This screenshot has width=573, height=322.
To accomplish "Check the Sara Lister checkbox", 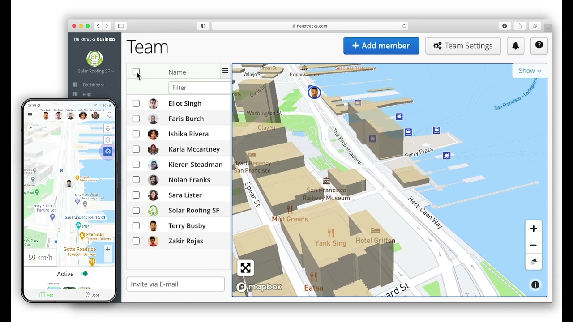I will (x=136, y=195).
